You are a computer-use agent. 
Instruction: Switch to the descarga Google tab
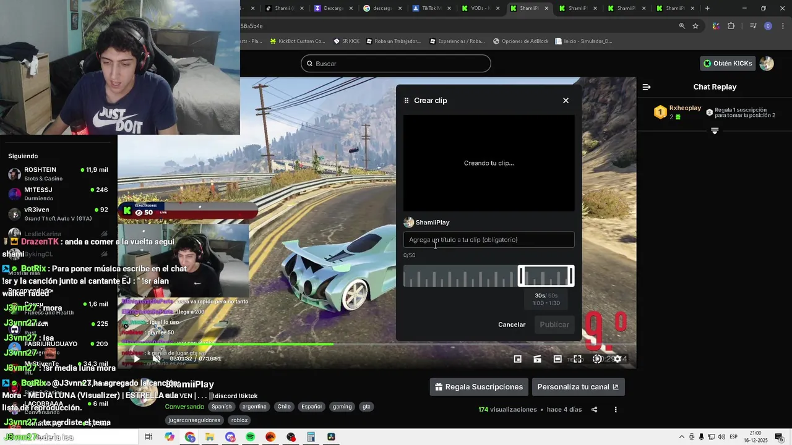point(381,8)
